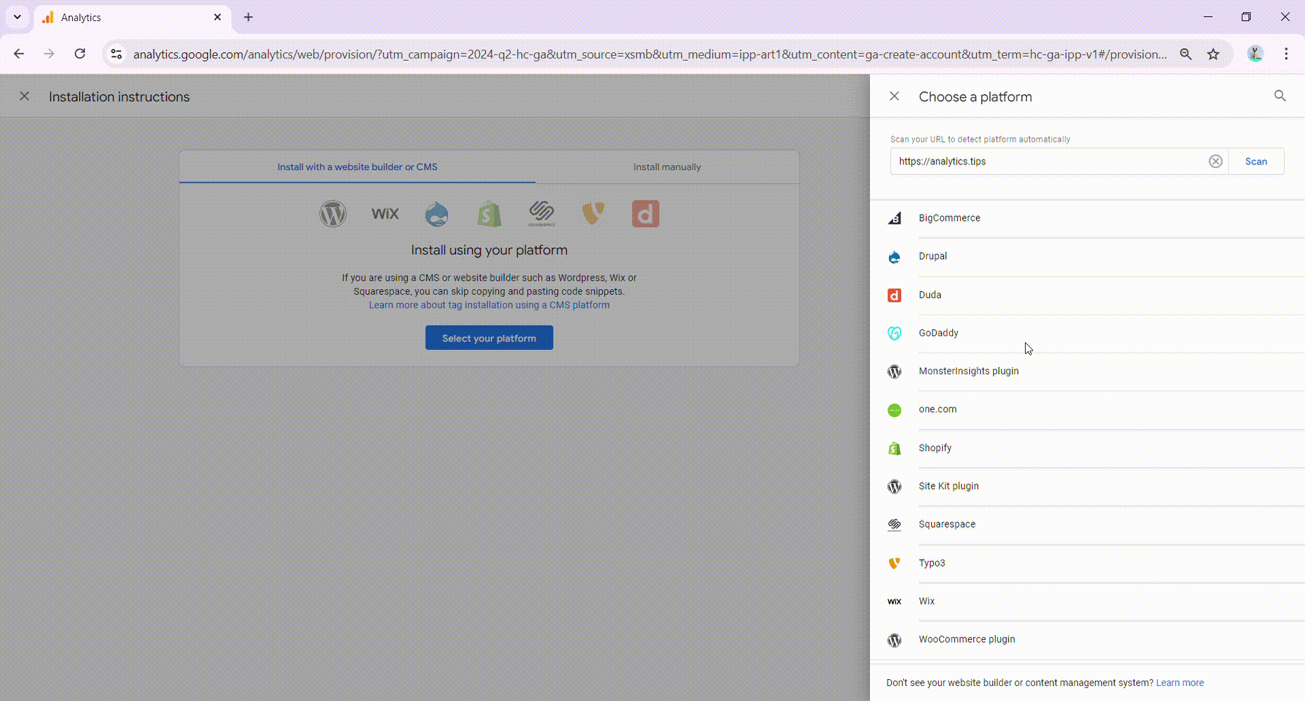This screenshot has width=1305, height=701.
Task: Bookmark this page with star icon
Action: point(1213,54)
